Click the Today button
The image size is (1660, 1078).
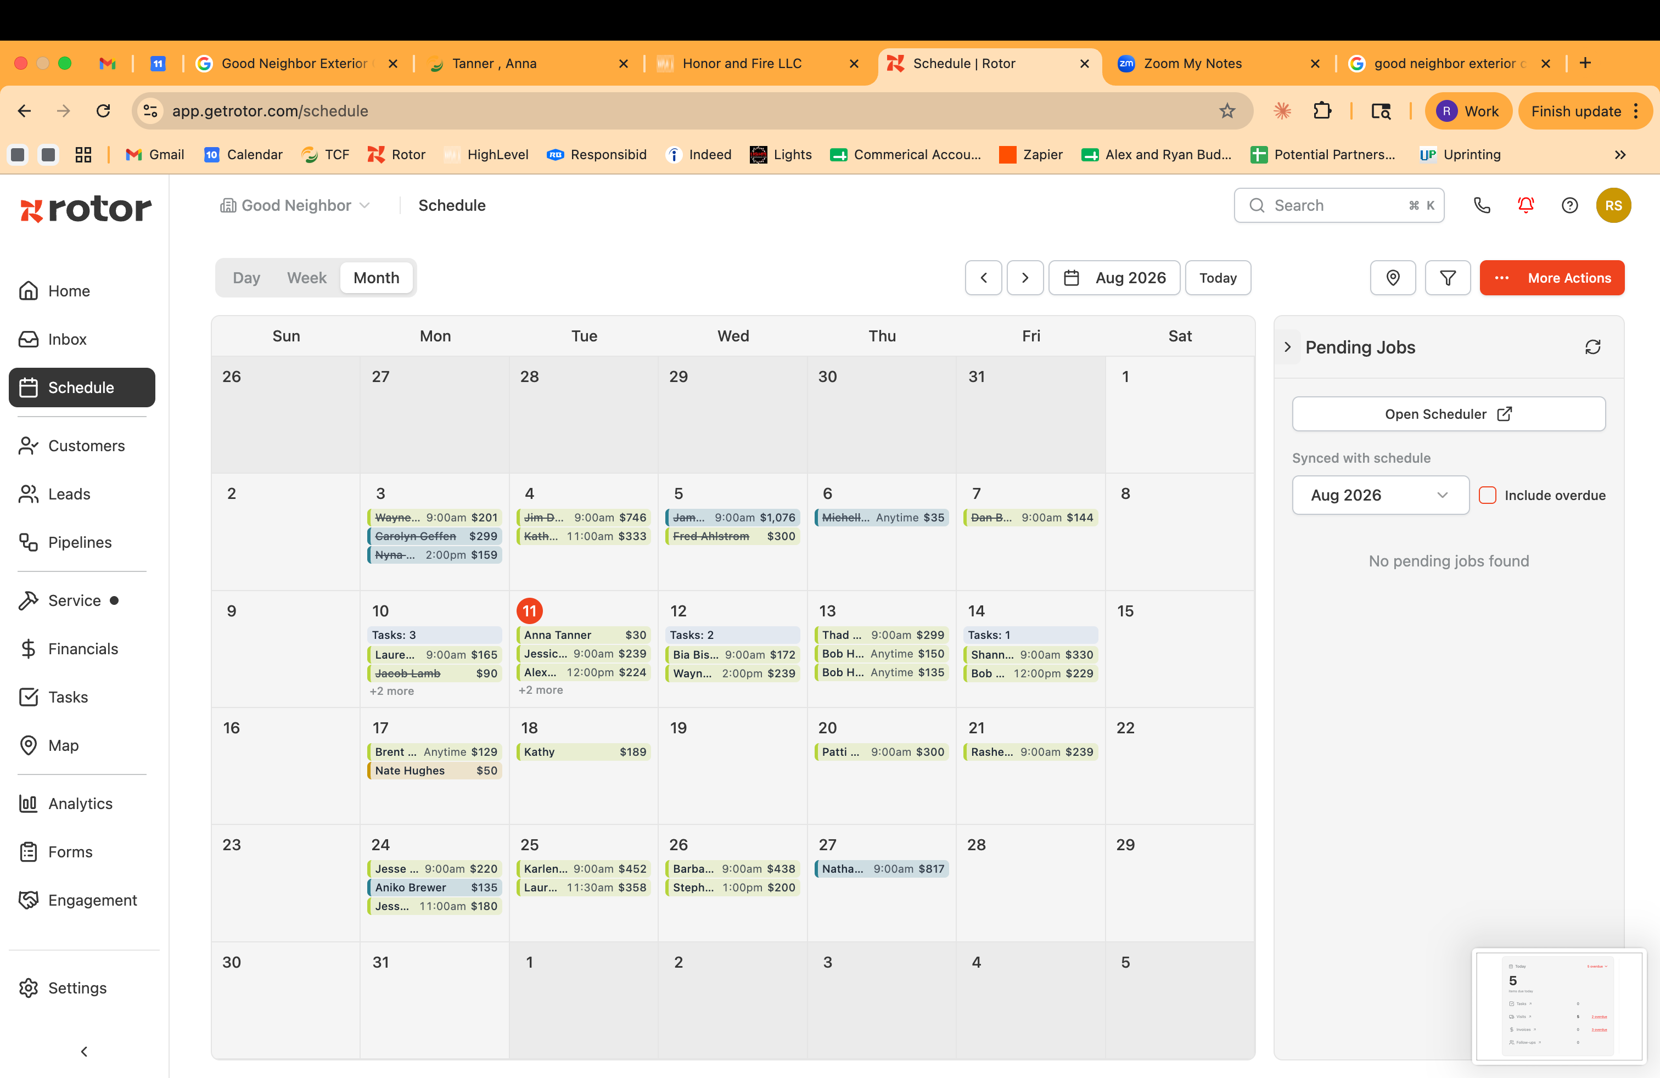click(x=1218, y=278)
